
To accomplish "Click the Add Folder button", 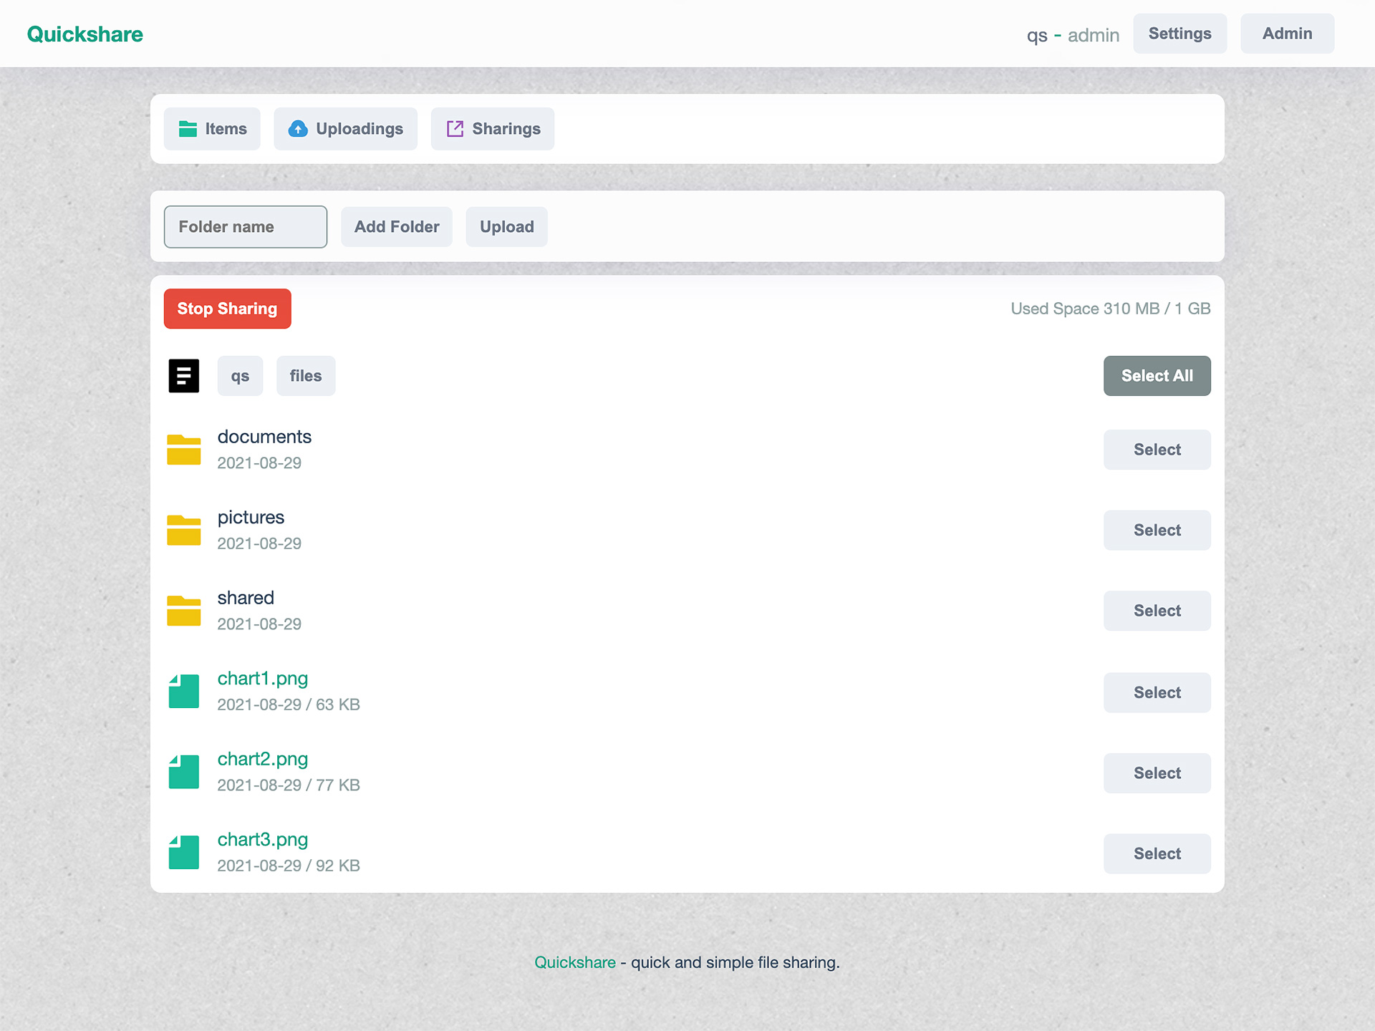I will 397,227.
